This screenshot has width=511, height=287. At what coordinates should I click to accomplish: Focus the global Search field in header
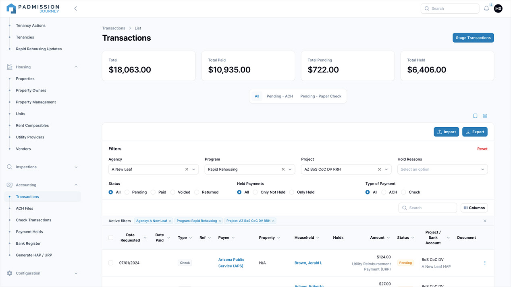tap(450, 8)
